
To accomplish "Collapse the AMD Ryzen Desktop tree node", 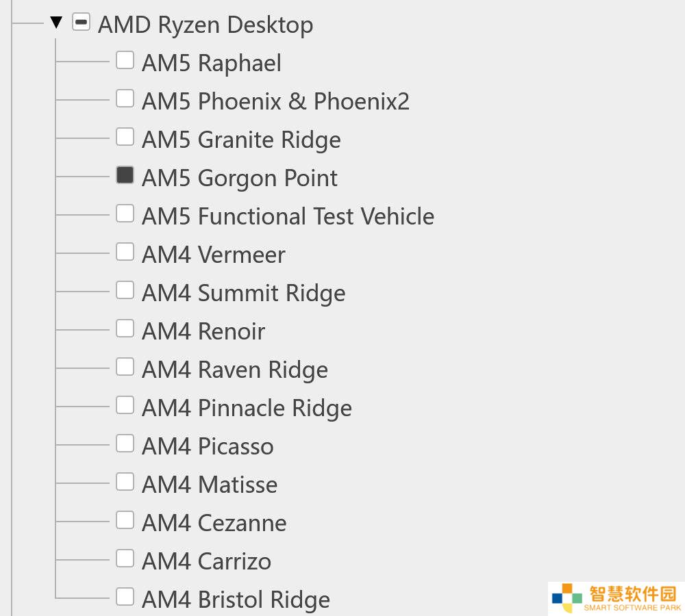I will pos(56,23).
